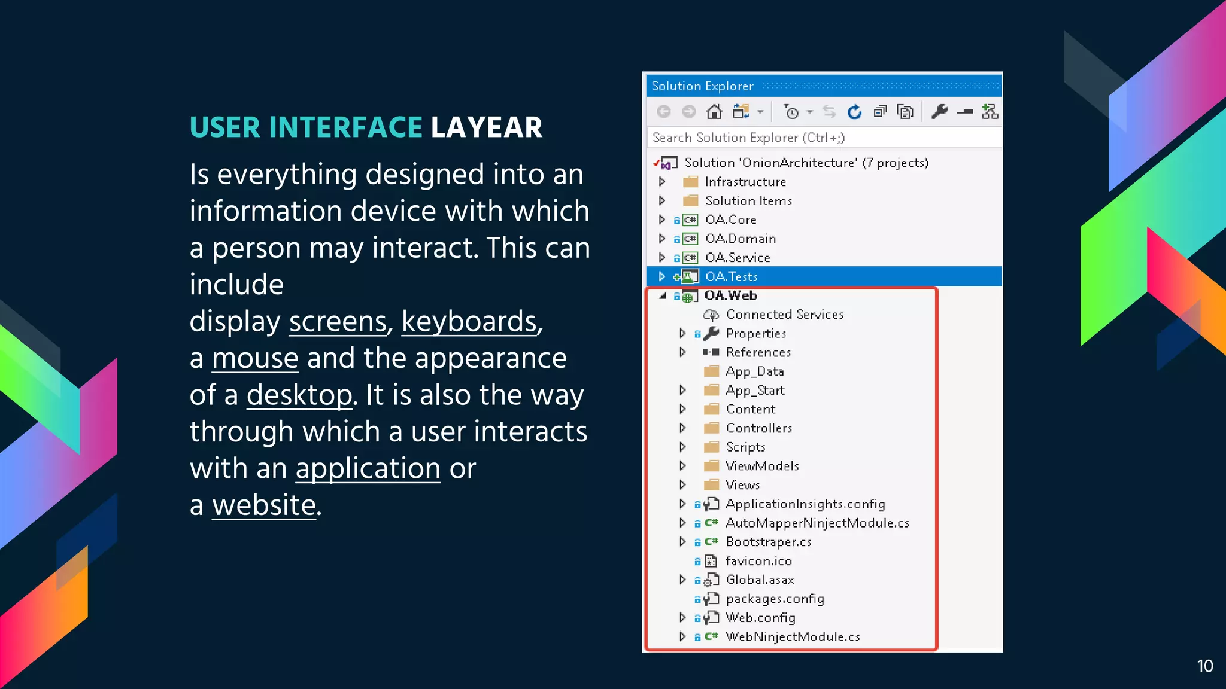Image resolution: width=1226 pixels, height=689 pixels.
Task: Click the Search Solution Explorer field
Action: [823, 138]
